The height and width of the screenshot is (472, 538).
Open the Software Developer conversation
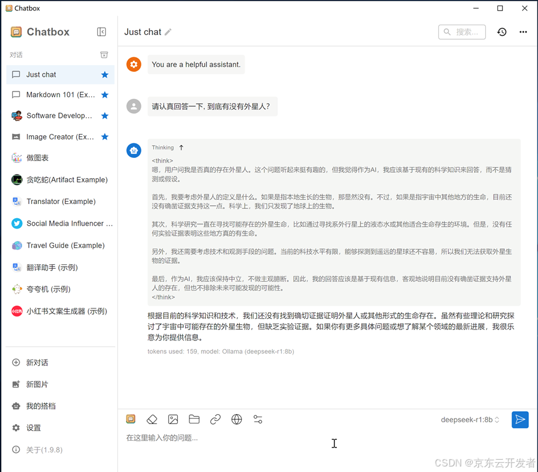tap(60, 116)
